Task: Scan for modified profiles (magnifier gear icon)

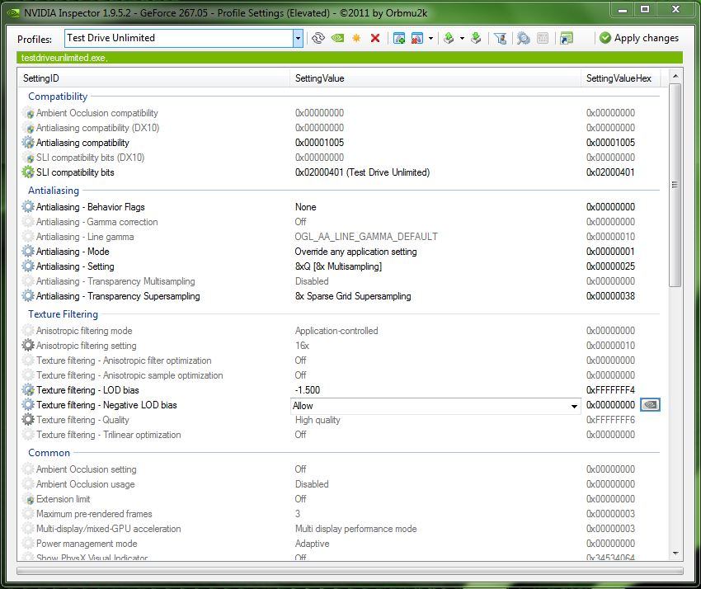Action: click(x=523, y=39)
